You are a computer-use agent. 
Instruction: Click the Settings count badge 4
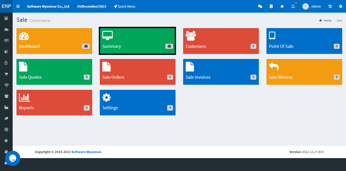click(x=170, y=108)
